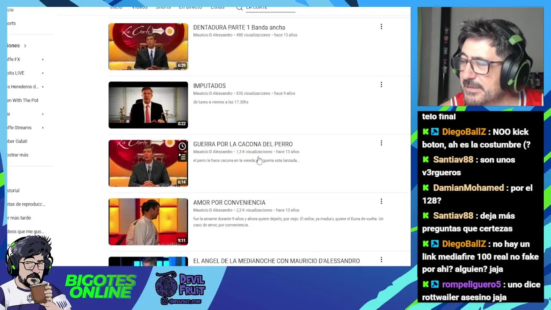Viewport: 551px width, 310px height.
Task: Open IMPUTADOS video thumbnail
Action: tap(148, 105)
